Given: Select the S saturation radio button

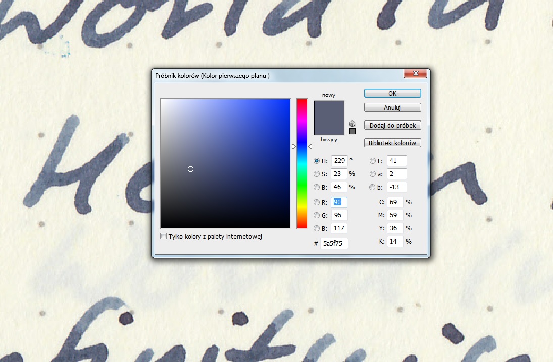Looking at the screenshot, I should click(x=317, y=174).
